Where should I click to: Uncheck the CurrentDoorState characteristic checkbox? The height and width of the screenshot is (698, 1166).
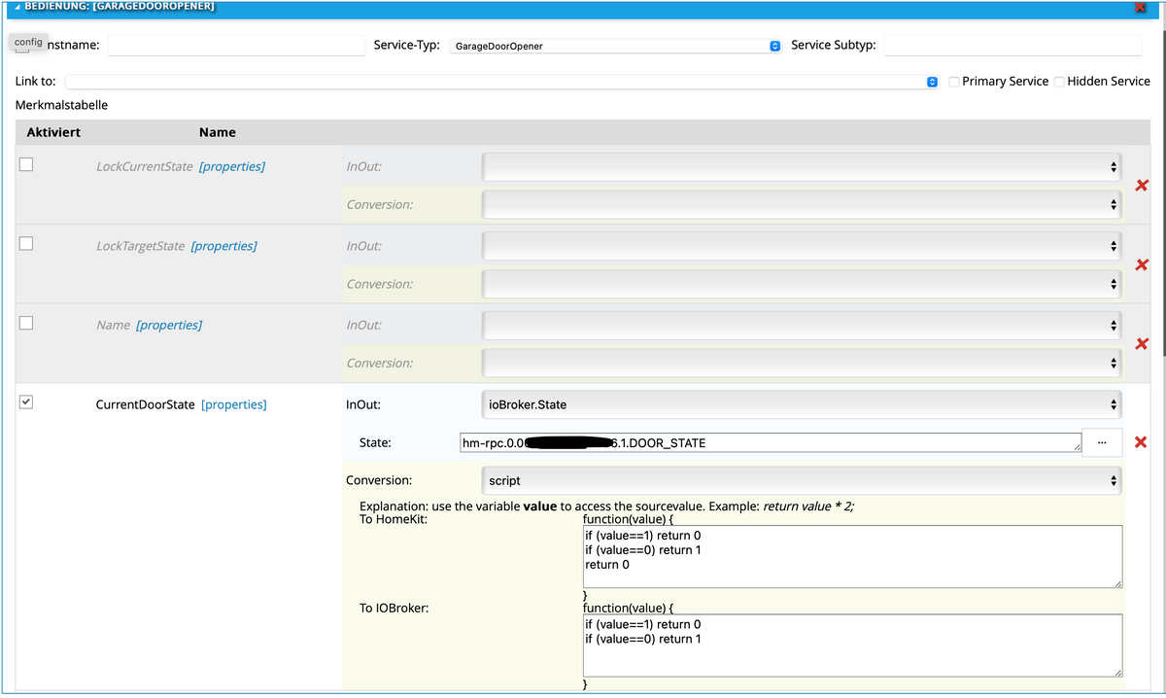26,401
